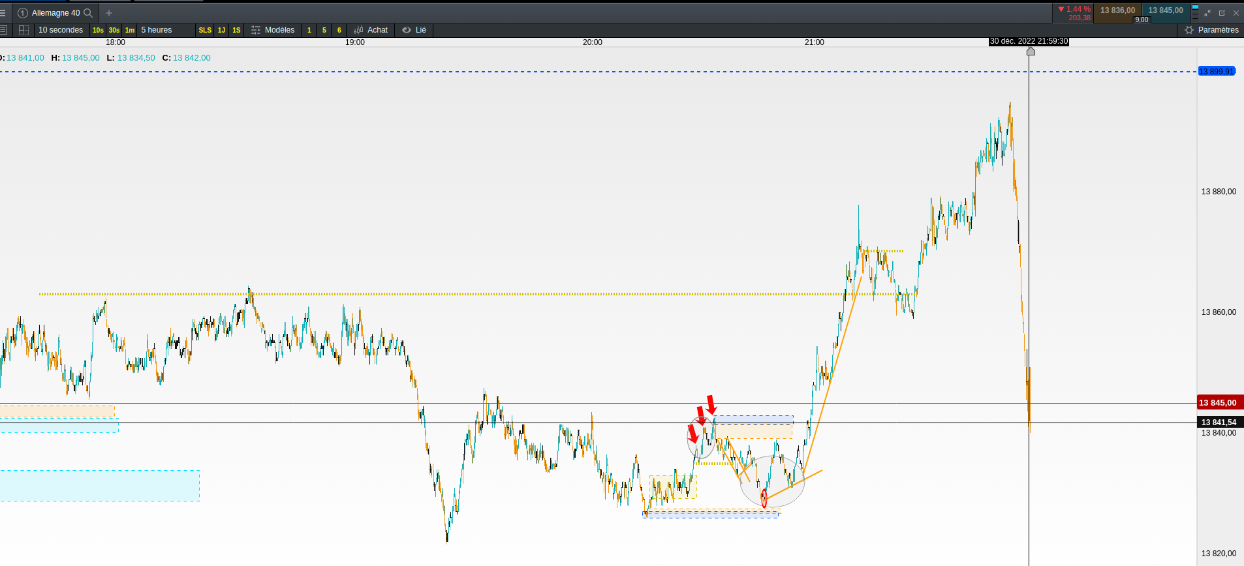Screen dimensions: 1244x566
Task: Click the High value 13 845,00 readout
Action: click(81, 58)
